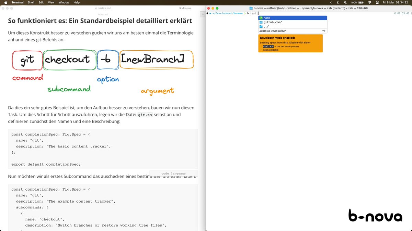Open the Wi-Fi status menu

(x=369, y=2)
